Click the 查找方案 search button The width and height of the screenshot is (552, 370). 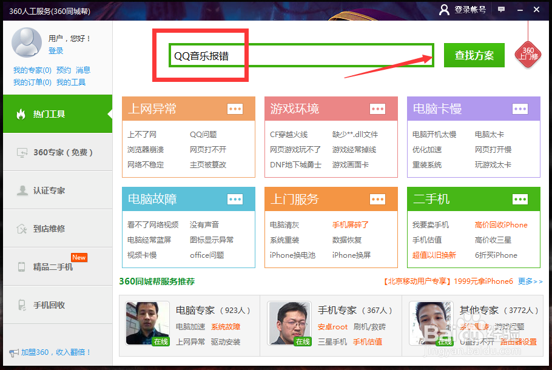pos(474,55)
